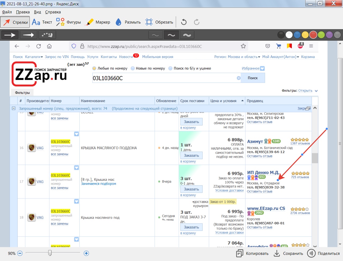The width and height of the screenshot is (343, 261).
Task: Undo the last edit
Action: (x=184, y=22)
